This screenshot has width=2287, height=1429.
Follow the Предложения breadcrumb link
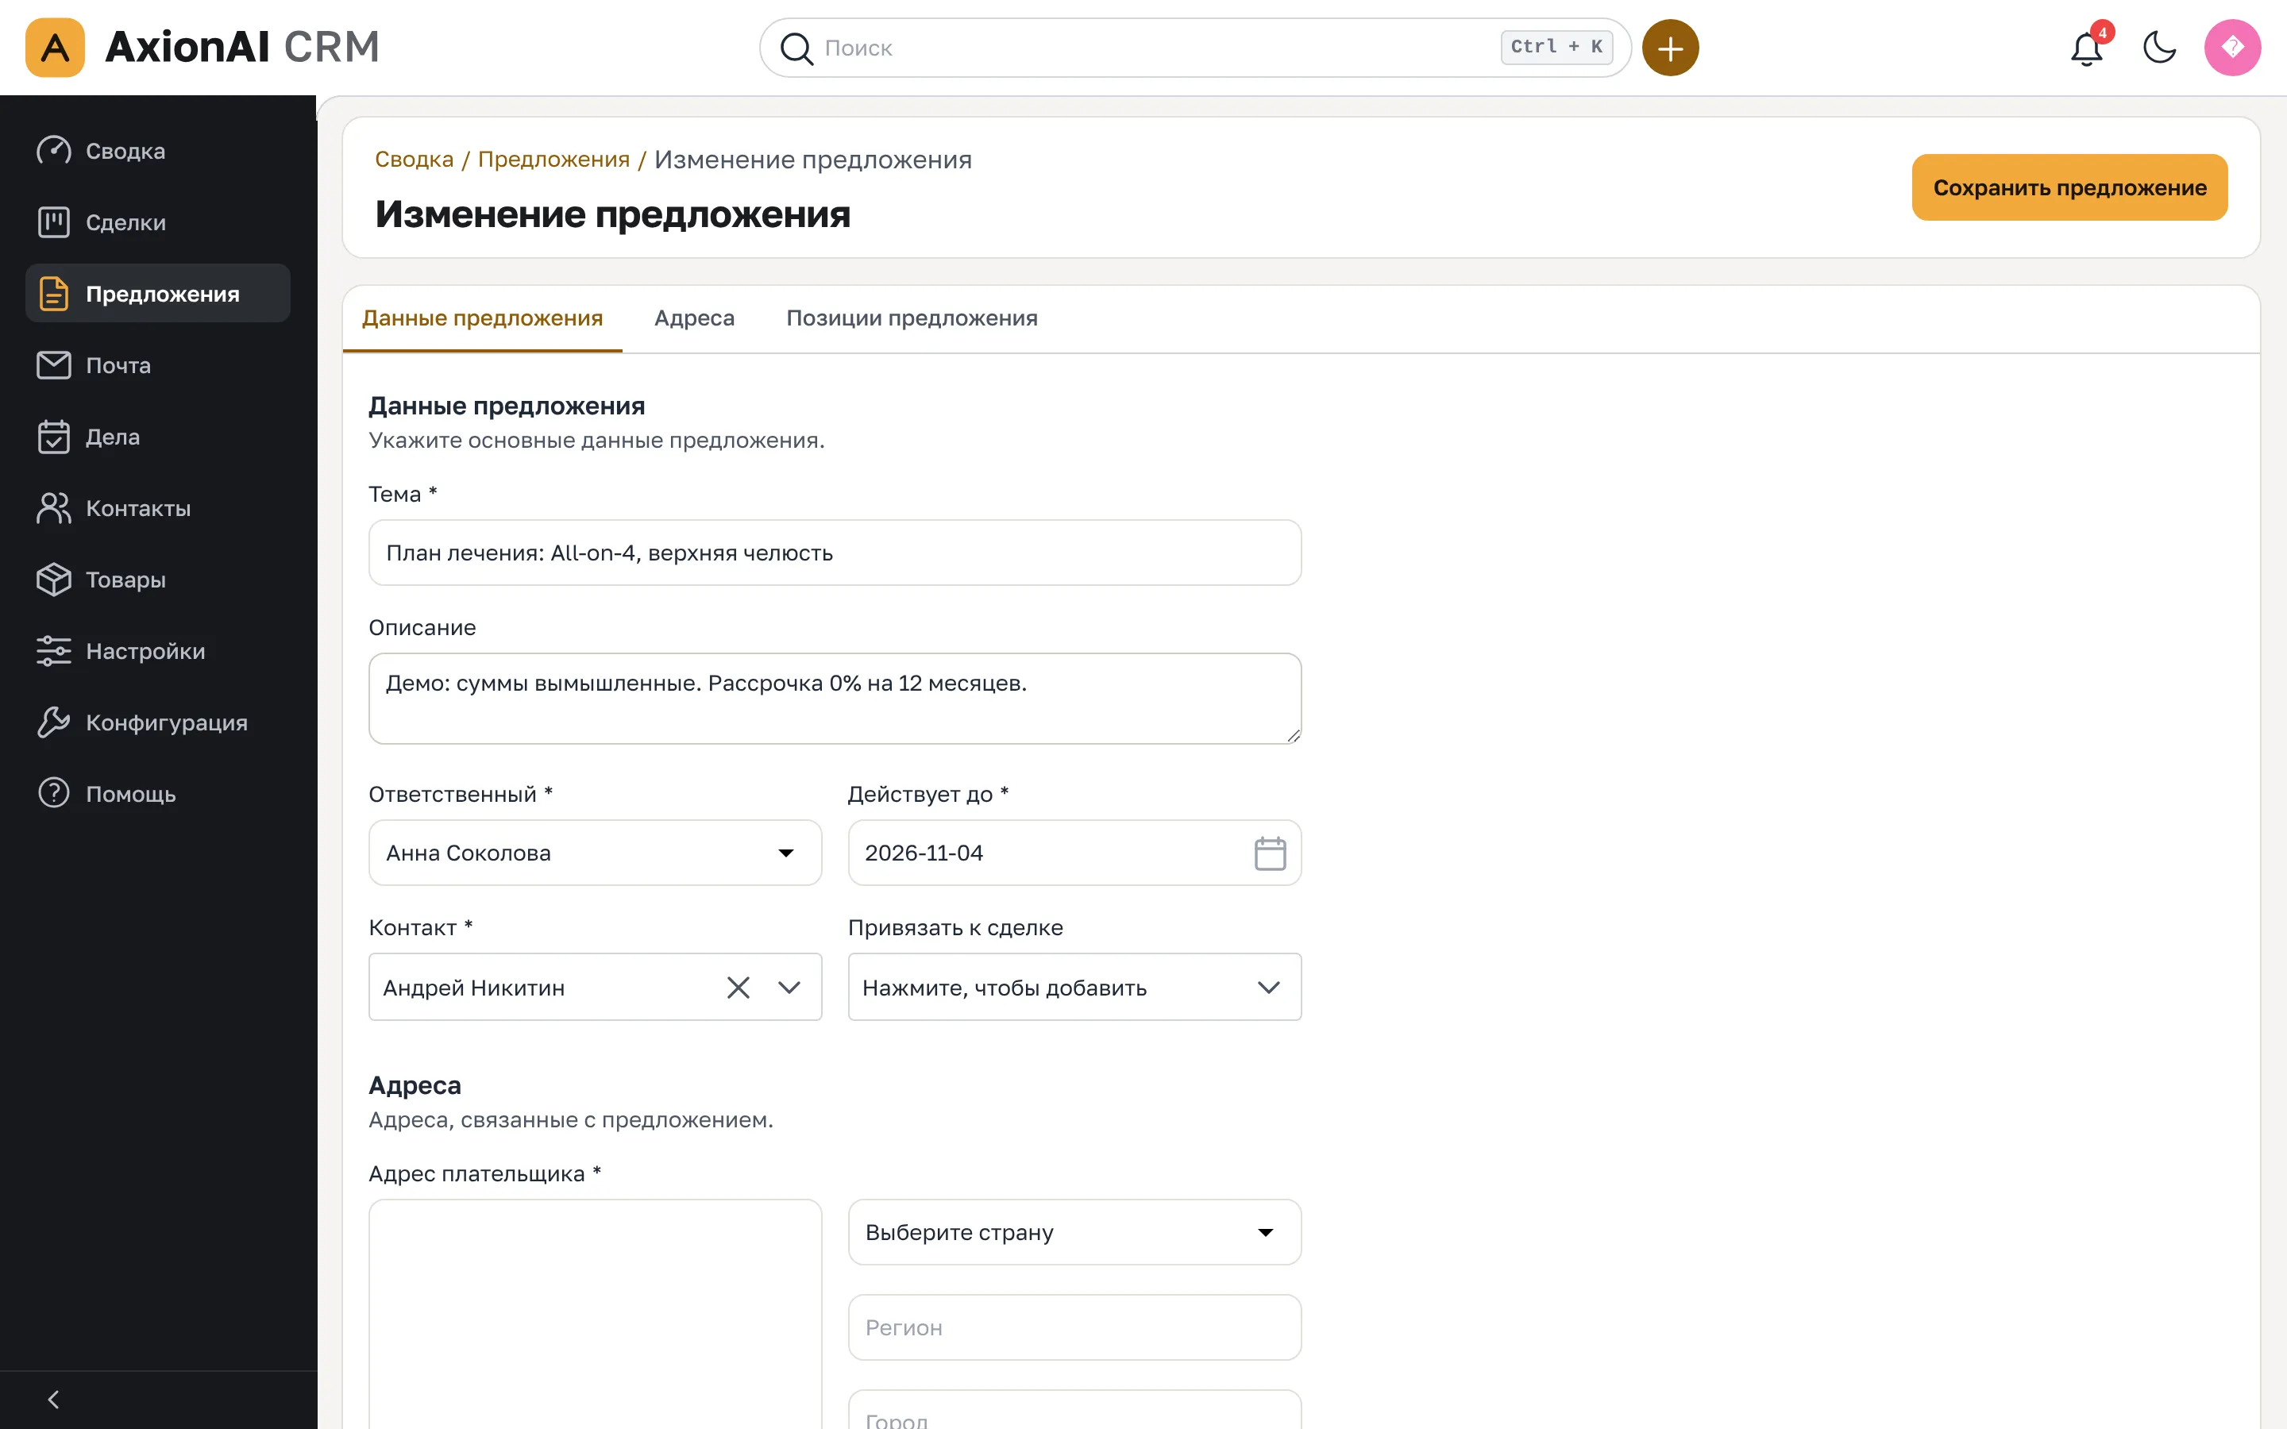point(553,159)
